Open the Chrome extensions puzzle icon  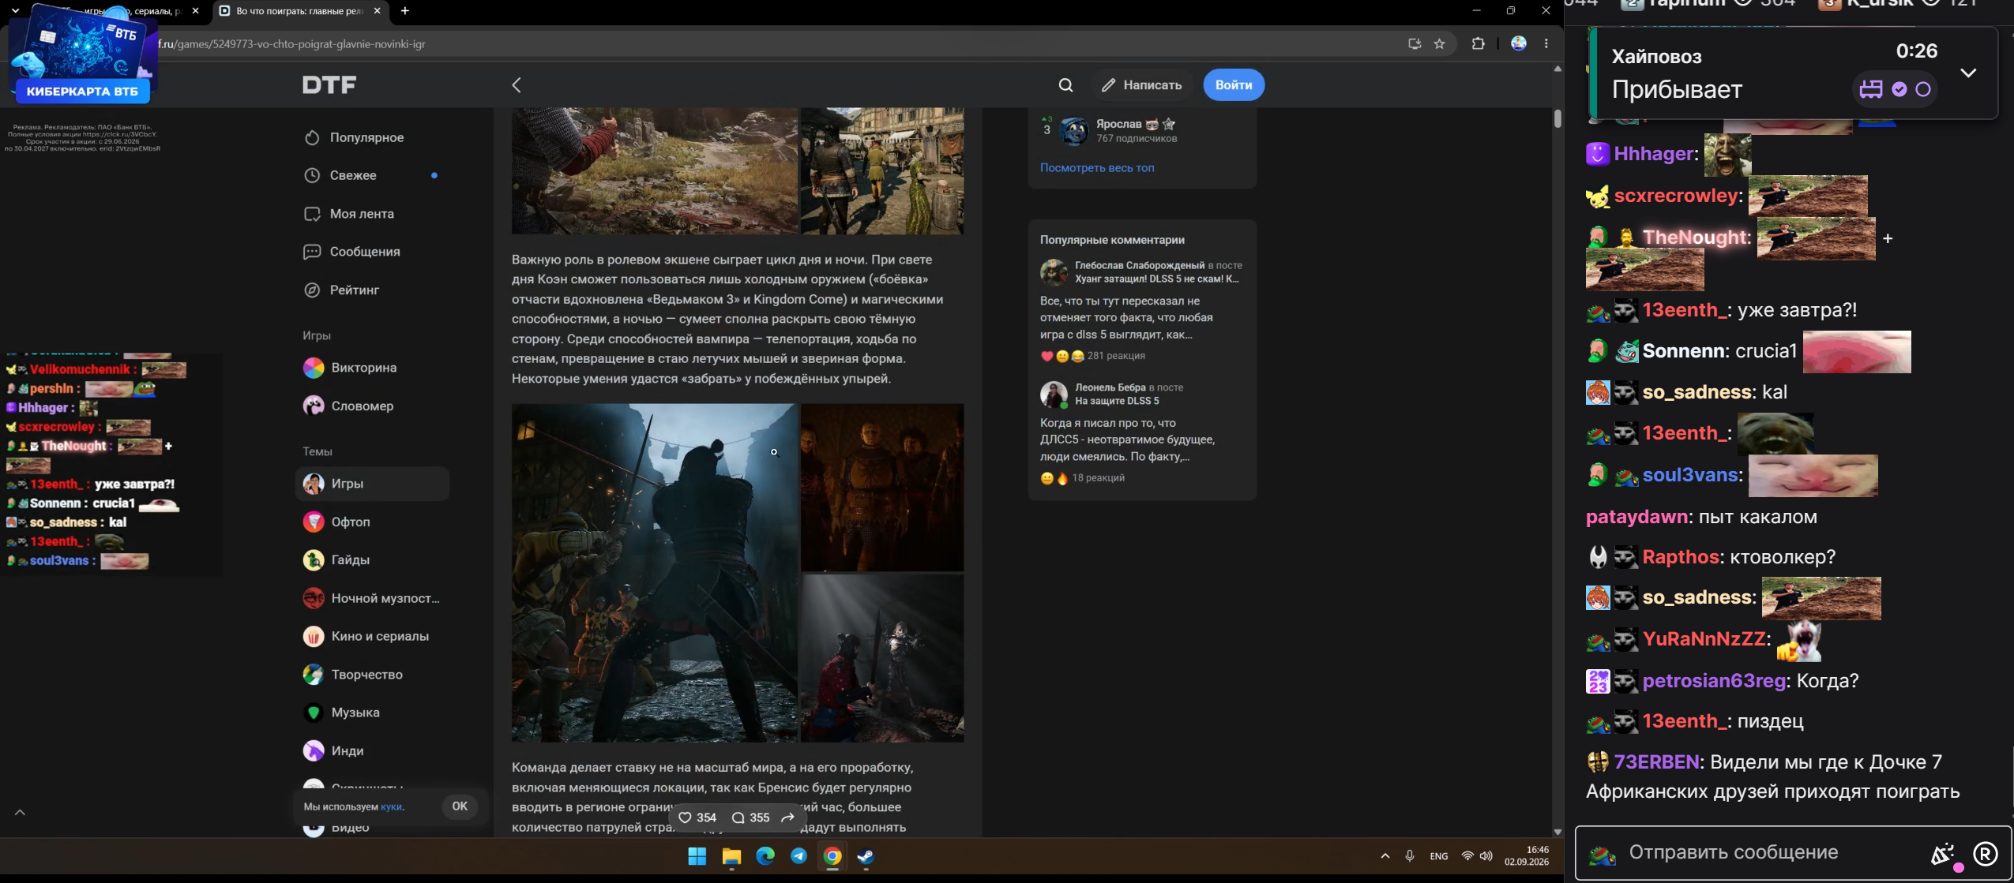pyautogui.click(x=1478, y=44)
